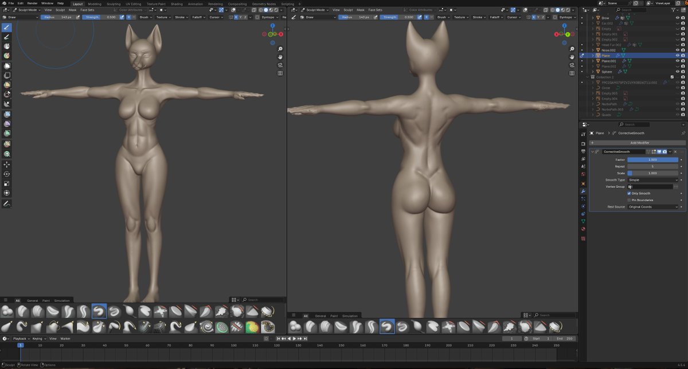The height and width of the screenshot is (369, 688).
Task: Switch perspective/orthographic grid icon in left viewport
Action: [x=280, y=73]
